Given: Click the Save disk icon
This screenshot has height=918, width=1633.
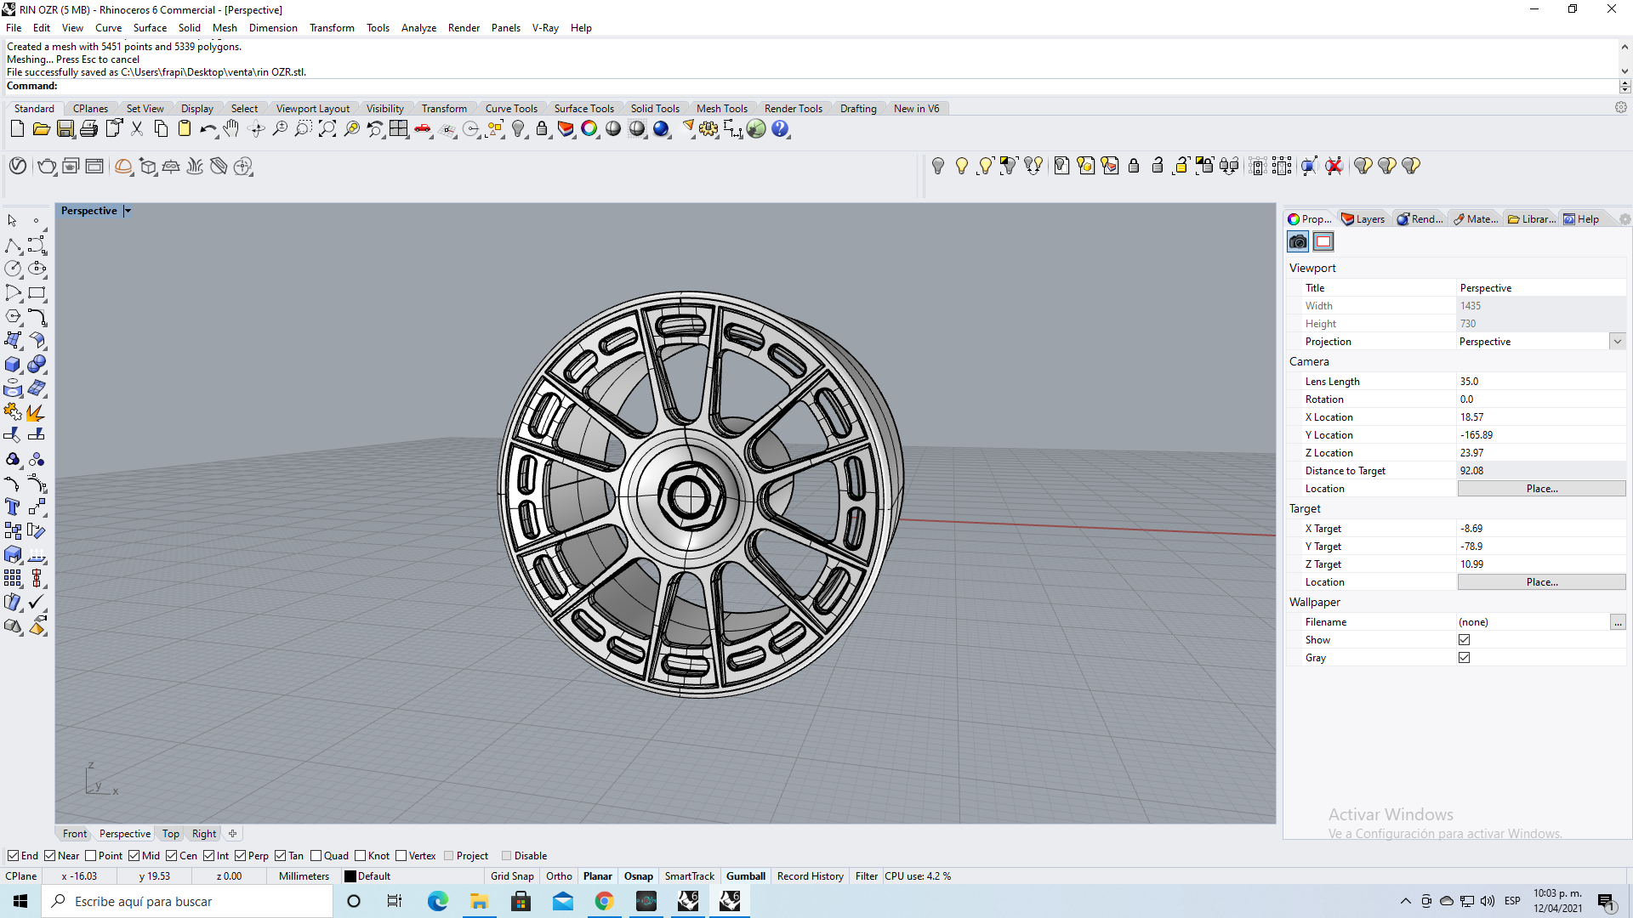Looking at the screenshot, I should click(x=65, y=129).
